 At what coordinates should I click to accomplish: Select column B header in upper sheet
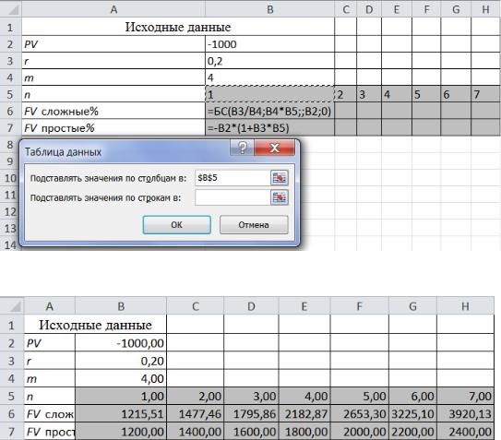tap(269, 9)
